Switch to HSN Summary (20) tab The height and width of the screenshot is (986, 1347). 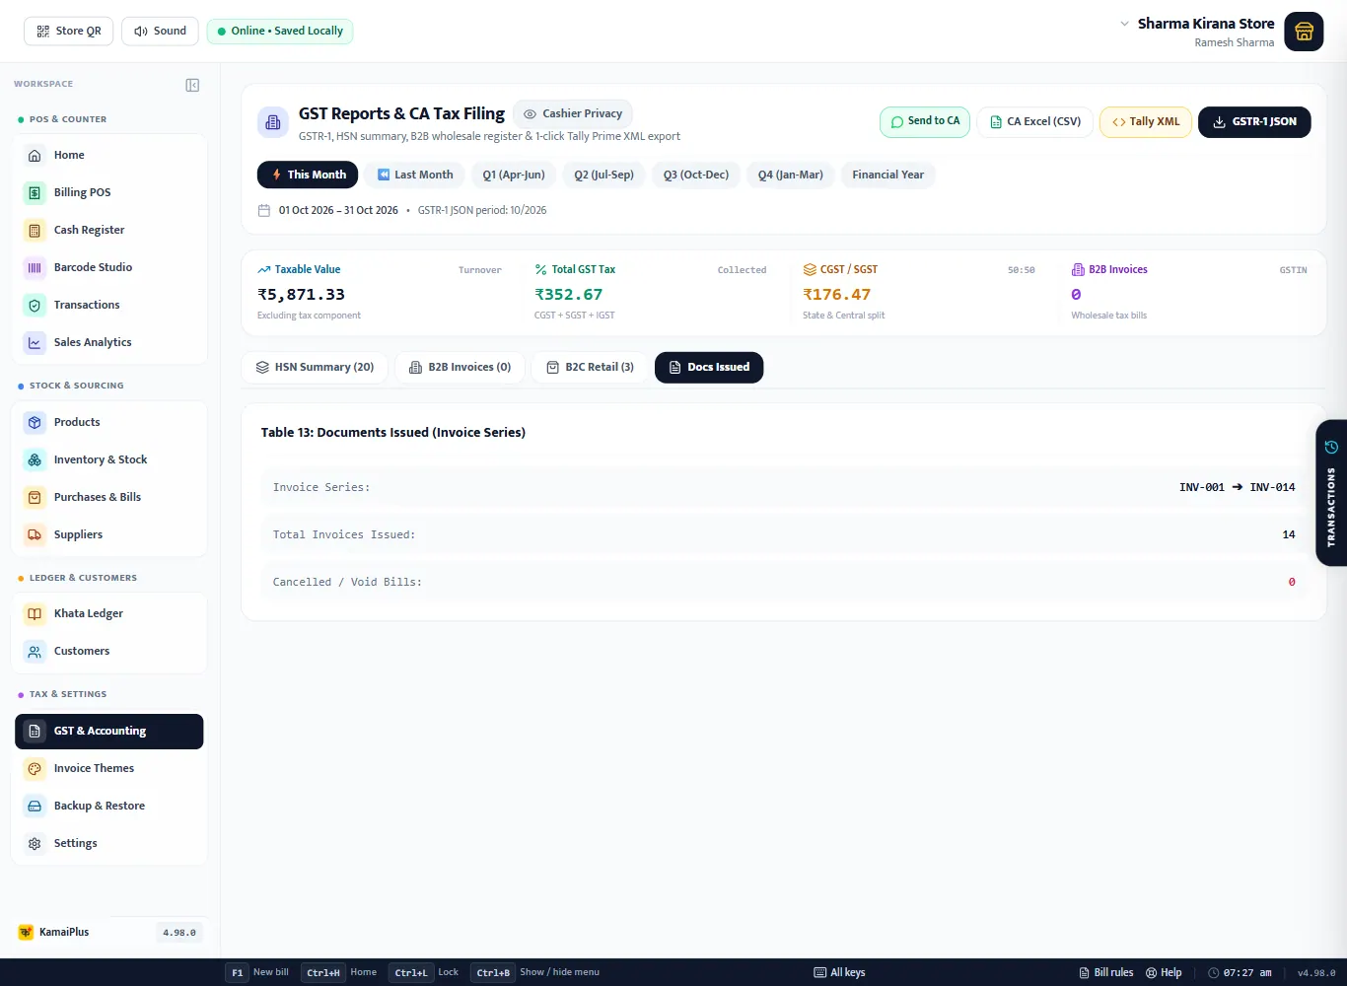click(x=315, y=367)
